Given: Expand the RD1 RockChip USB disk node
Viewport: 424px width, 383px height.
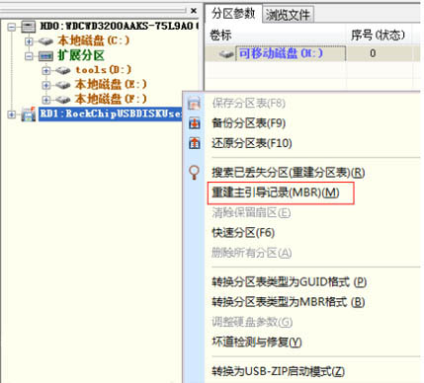Looking at the screenshot, I should (12, 115).
